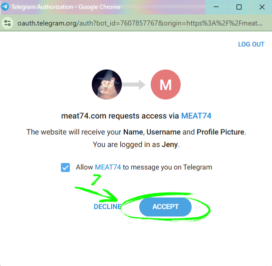
Task: Click the LOG OUT link
Action: click(251, 44)
